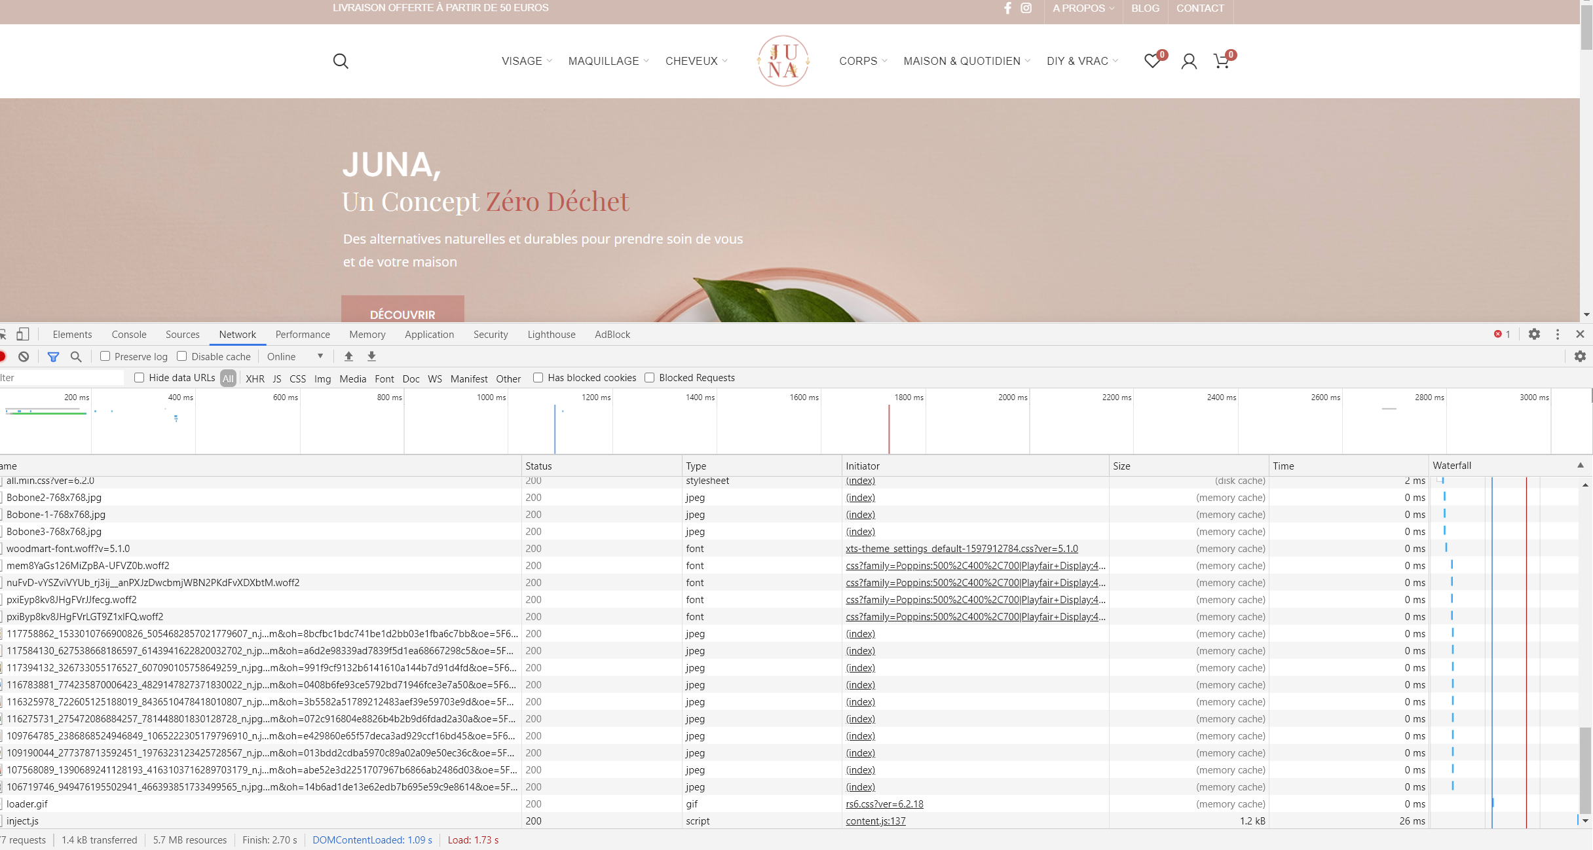Viewport: 1593px width, 850px height.
Task: Click the clear network log icon
Action: click(24, 357)
